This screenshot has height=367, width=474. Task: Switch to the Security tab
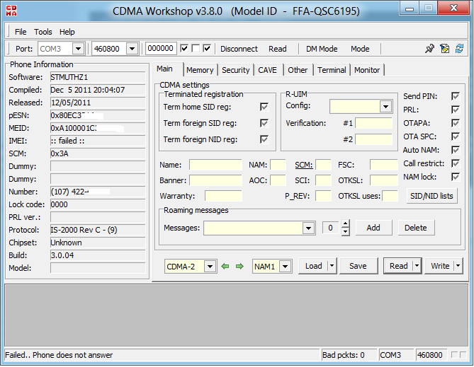point(236,70)
